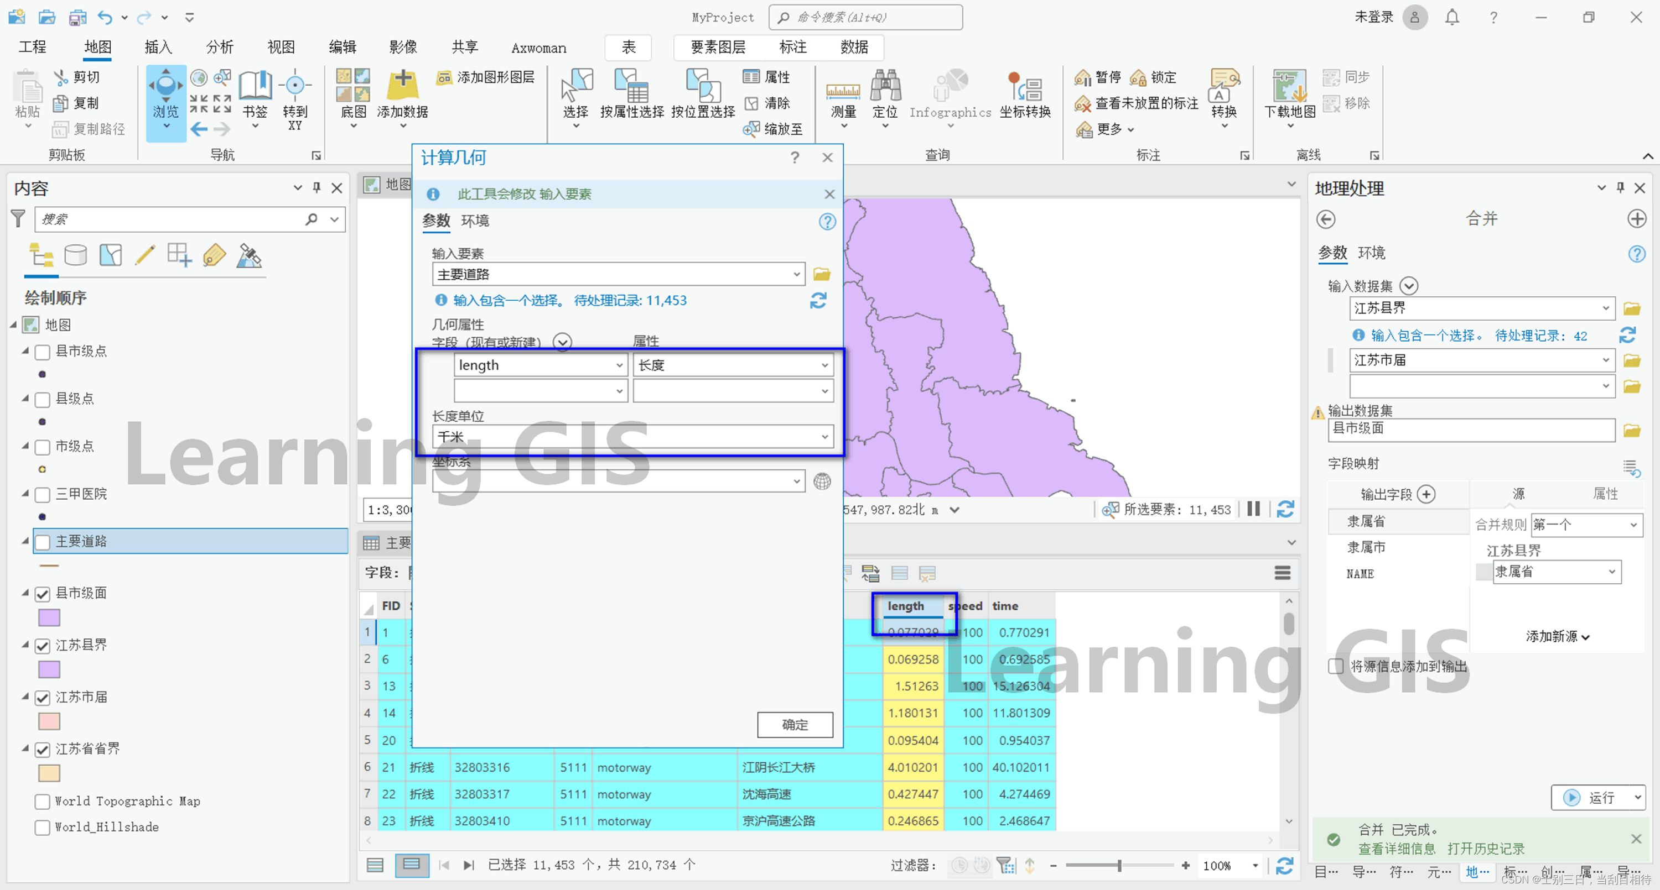The width and height of the screenshot is (1660, 890).
Task: Click the 查看详细信息 link
Action: click(x=1396, y=849)
